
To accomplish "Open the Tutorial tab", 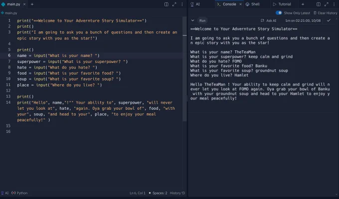I will click(282, 4).
